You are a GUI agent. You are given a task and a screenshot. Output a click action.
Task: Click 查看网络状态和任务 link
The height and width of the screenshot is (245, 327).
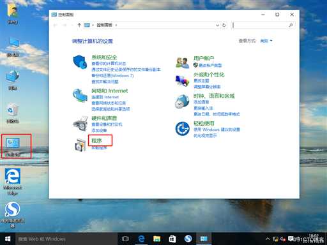pos(109,103)
